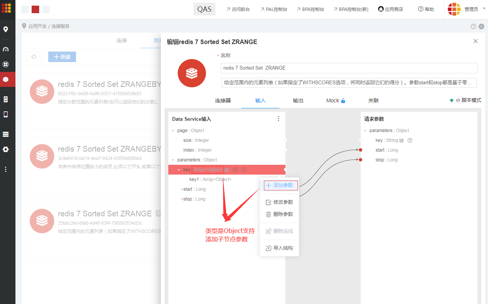
Task: Click the 新建 create button
Action: pyautogui.click(x=62, y=56)
